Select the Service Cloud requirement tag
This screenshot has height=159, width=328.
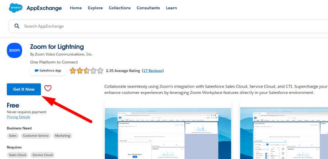pos(42,155)
